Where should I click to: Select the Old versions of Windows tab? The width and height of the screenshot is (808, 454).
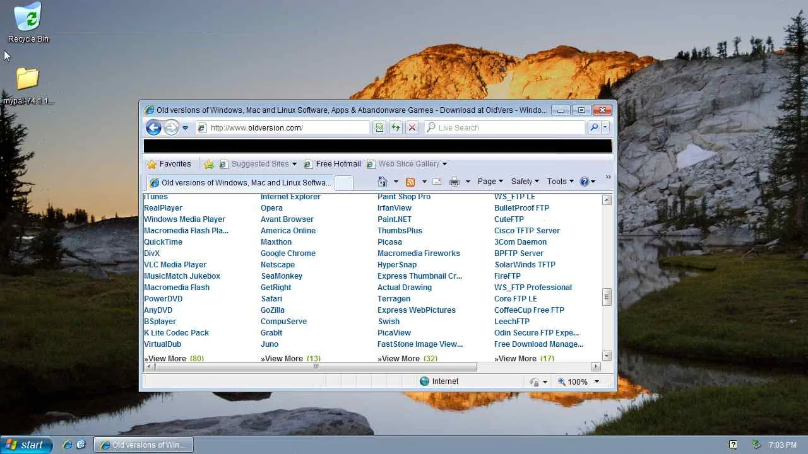241,182
